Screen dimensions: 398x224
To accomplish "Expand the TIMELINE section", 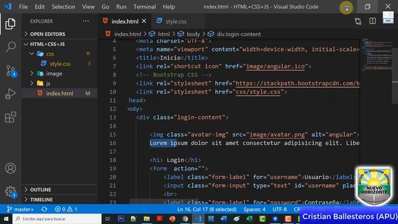I will point(60,200).
